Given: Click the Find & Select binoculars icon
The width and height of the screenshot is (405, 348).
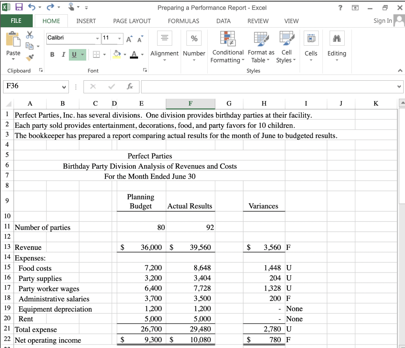Looking at the screenshot, I should click(x=336, y=38).
